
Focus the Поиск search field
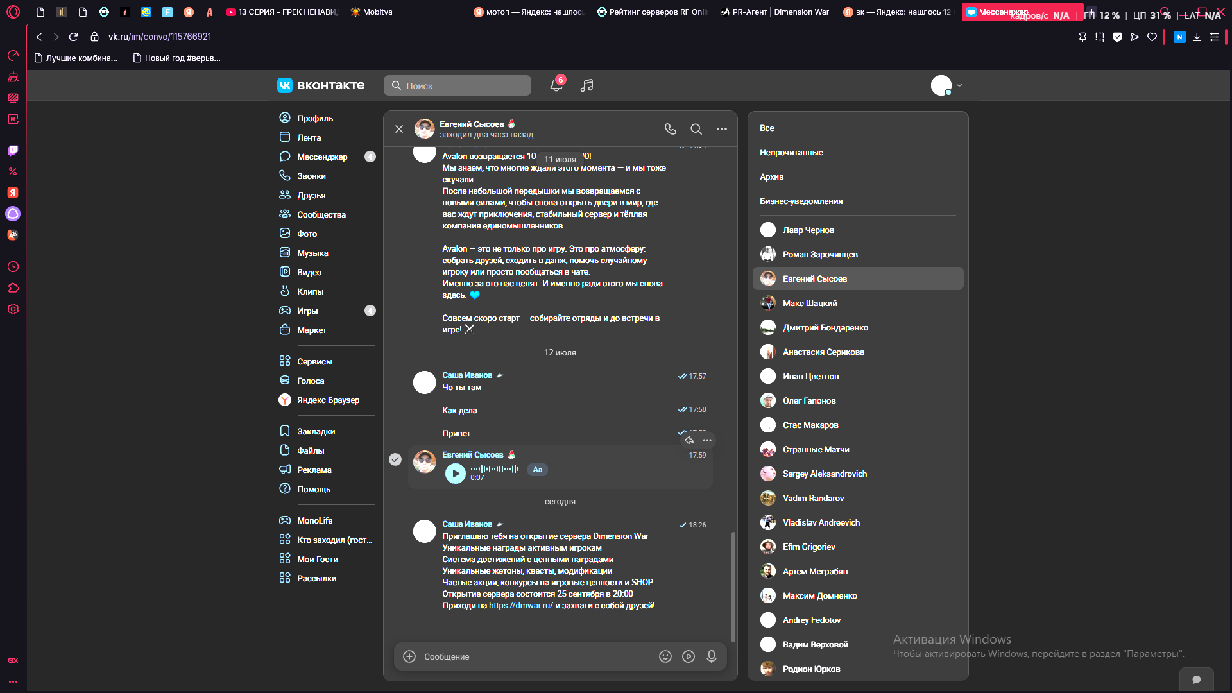[x=458, y=85]
